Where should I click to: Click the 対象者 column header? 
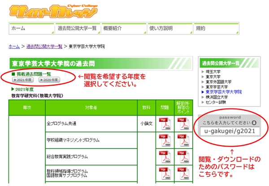click(91, 108)
